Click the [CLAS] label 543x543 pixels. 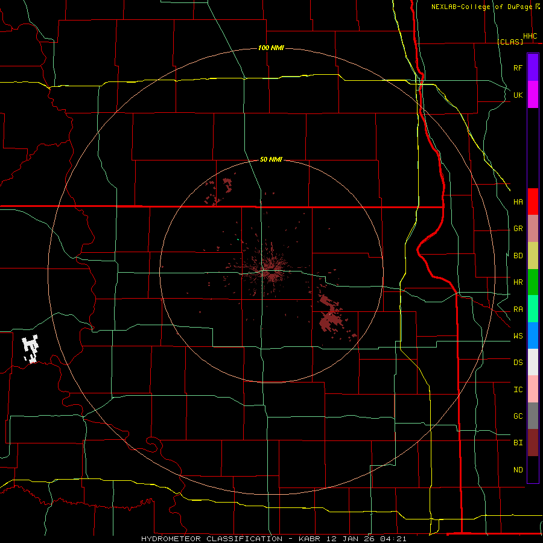[x=510, y=42]
